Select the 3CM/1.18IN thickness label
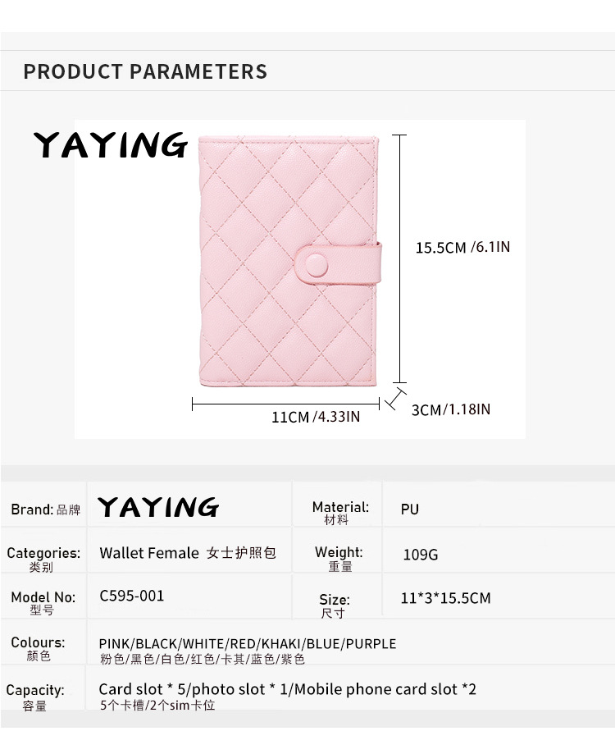 tap(451, 409)
